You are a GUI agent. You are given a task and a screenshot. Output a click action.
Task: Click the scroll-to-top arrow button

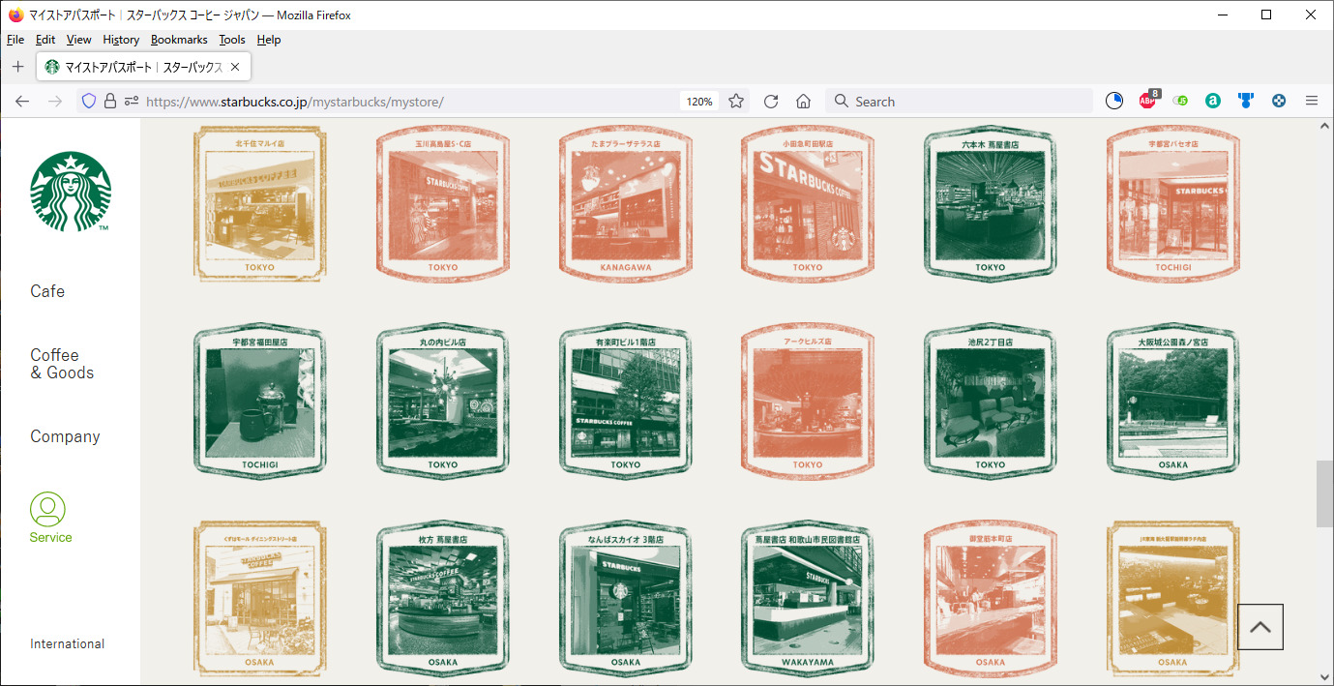[x=1260, y=627]
